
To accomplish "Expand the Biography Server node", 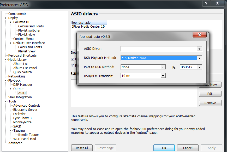I will click(11, 110).
